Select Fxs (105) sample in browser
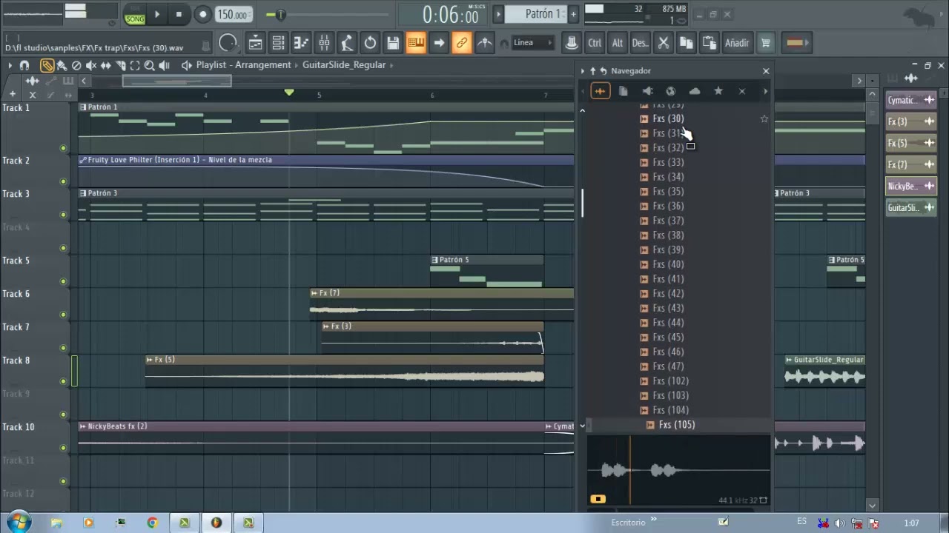Viewport: 949px width, 533px height. click(x=676, y=425)
